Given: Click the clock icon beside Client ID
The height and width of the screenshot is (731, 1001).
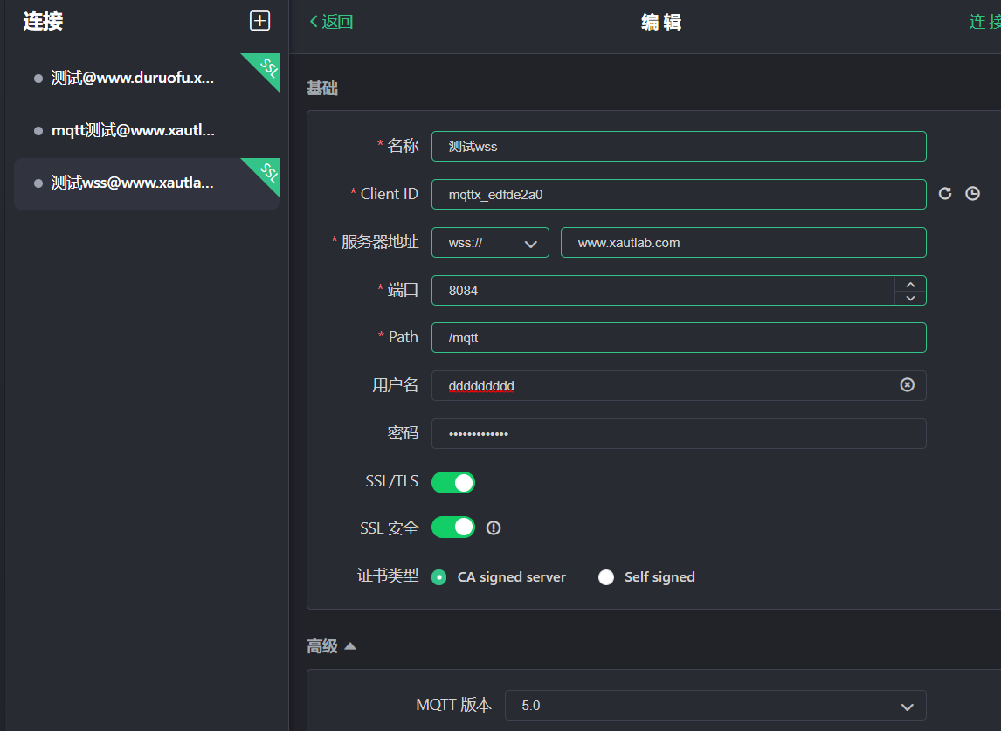Looking at the screenshot, I should [972, 194].
